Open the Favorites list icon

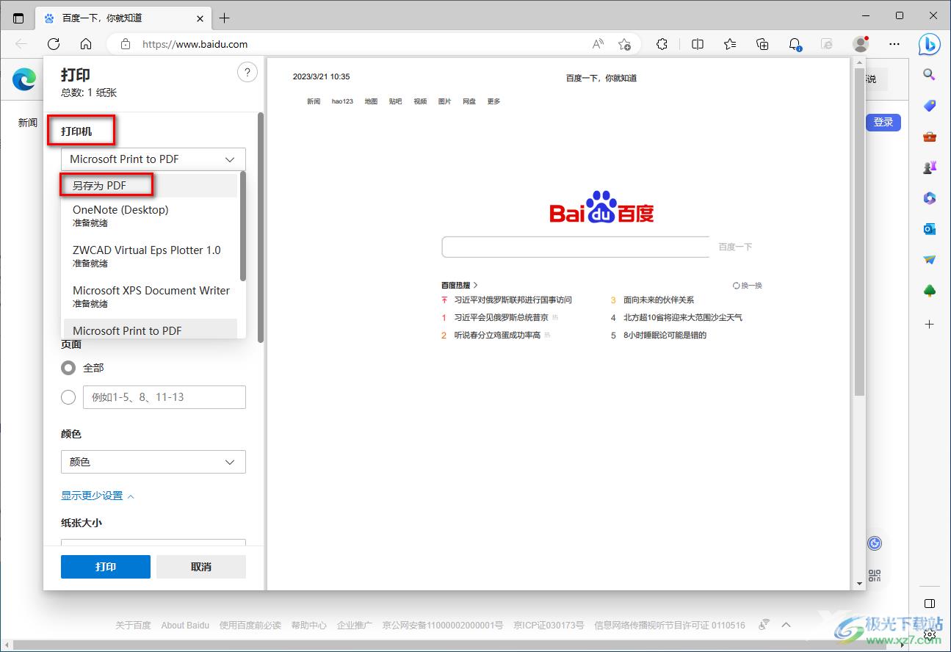(730, 44)
